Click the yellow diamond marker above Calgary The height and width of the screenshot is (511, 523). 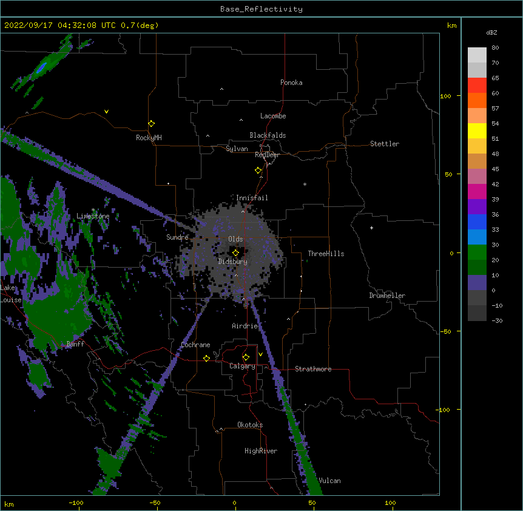coord(246,357)
